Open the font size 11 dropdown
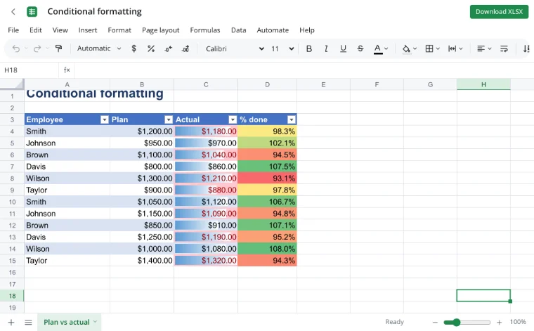Image resolution: width=534 pixels, height=331 pixels. [x=282, y=48]
